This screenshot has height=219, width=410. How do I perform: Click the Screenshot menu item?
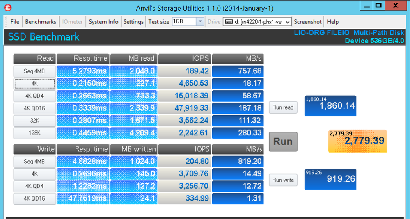[x=308, y=22]
